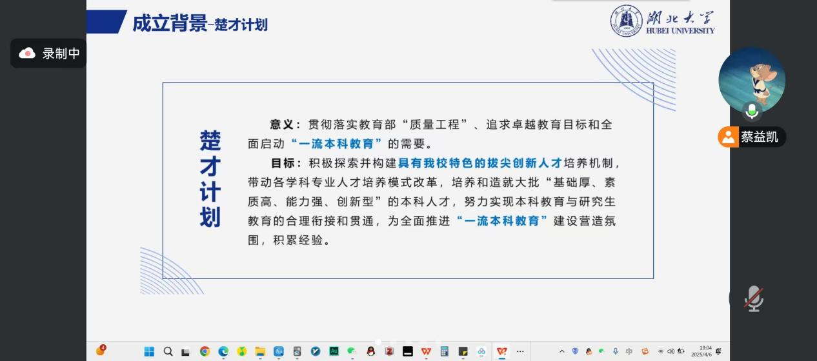This screenshot has width=817, height=361.
Task: Click the Tom and Jerry avatar thumbnail
Action: click(x=752, y=79)
